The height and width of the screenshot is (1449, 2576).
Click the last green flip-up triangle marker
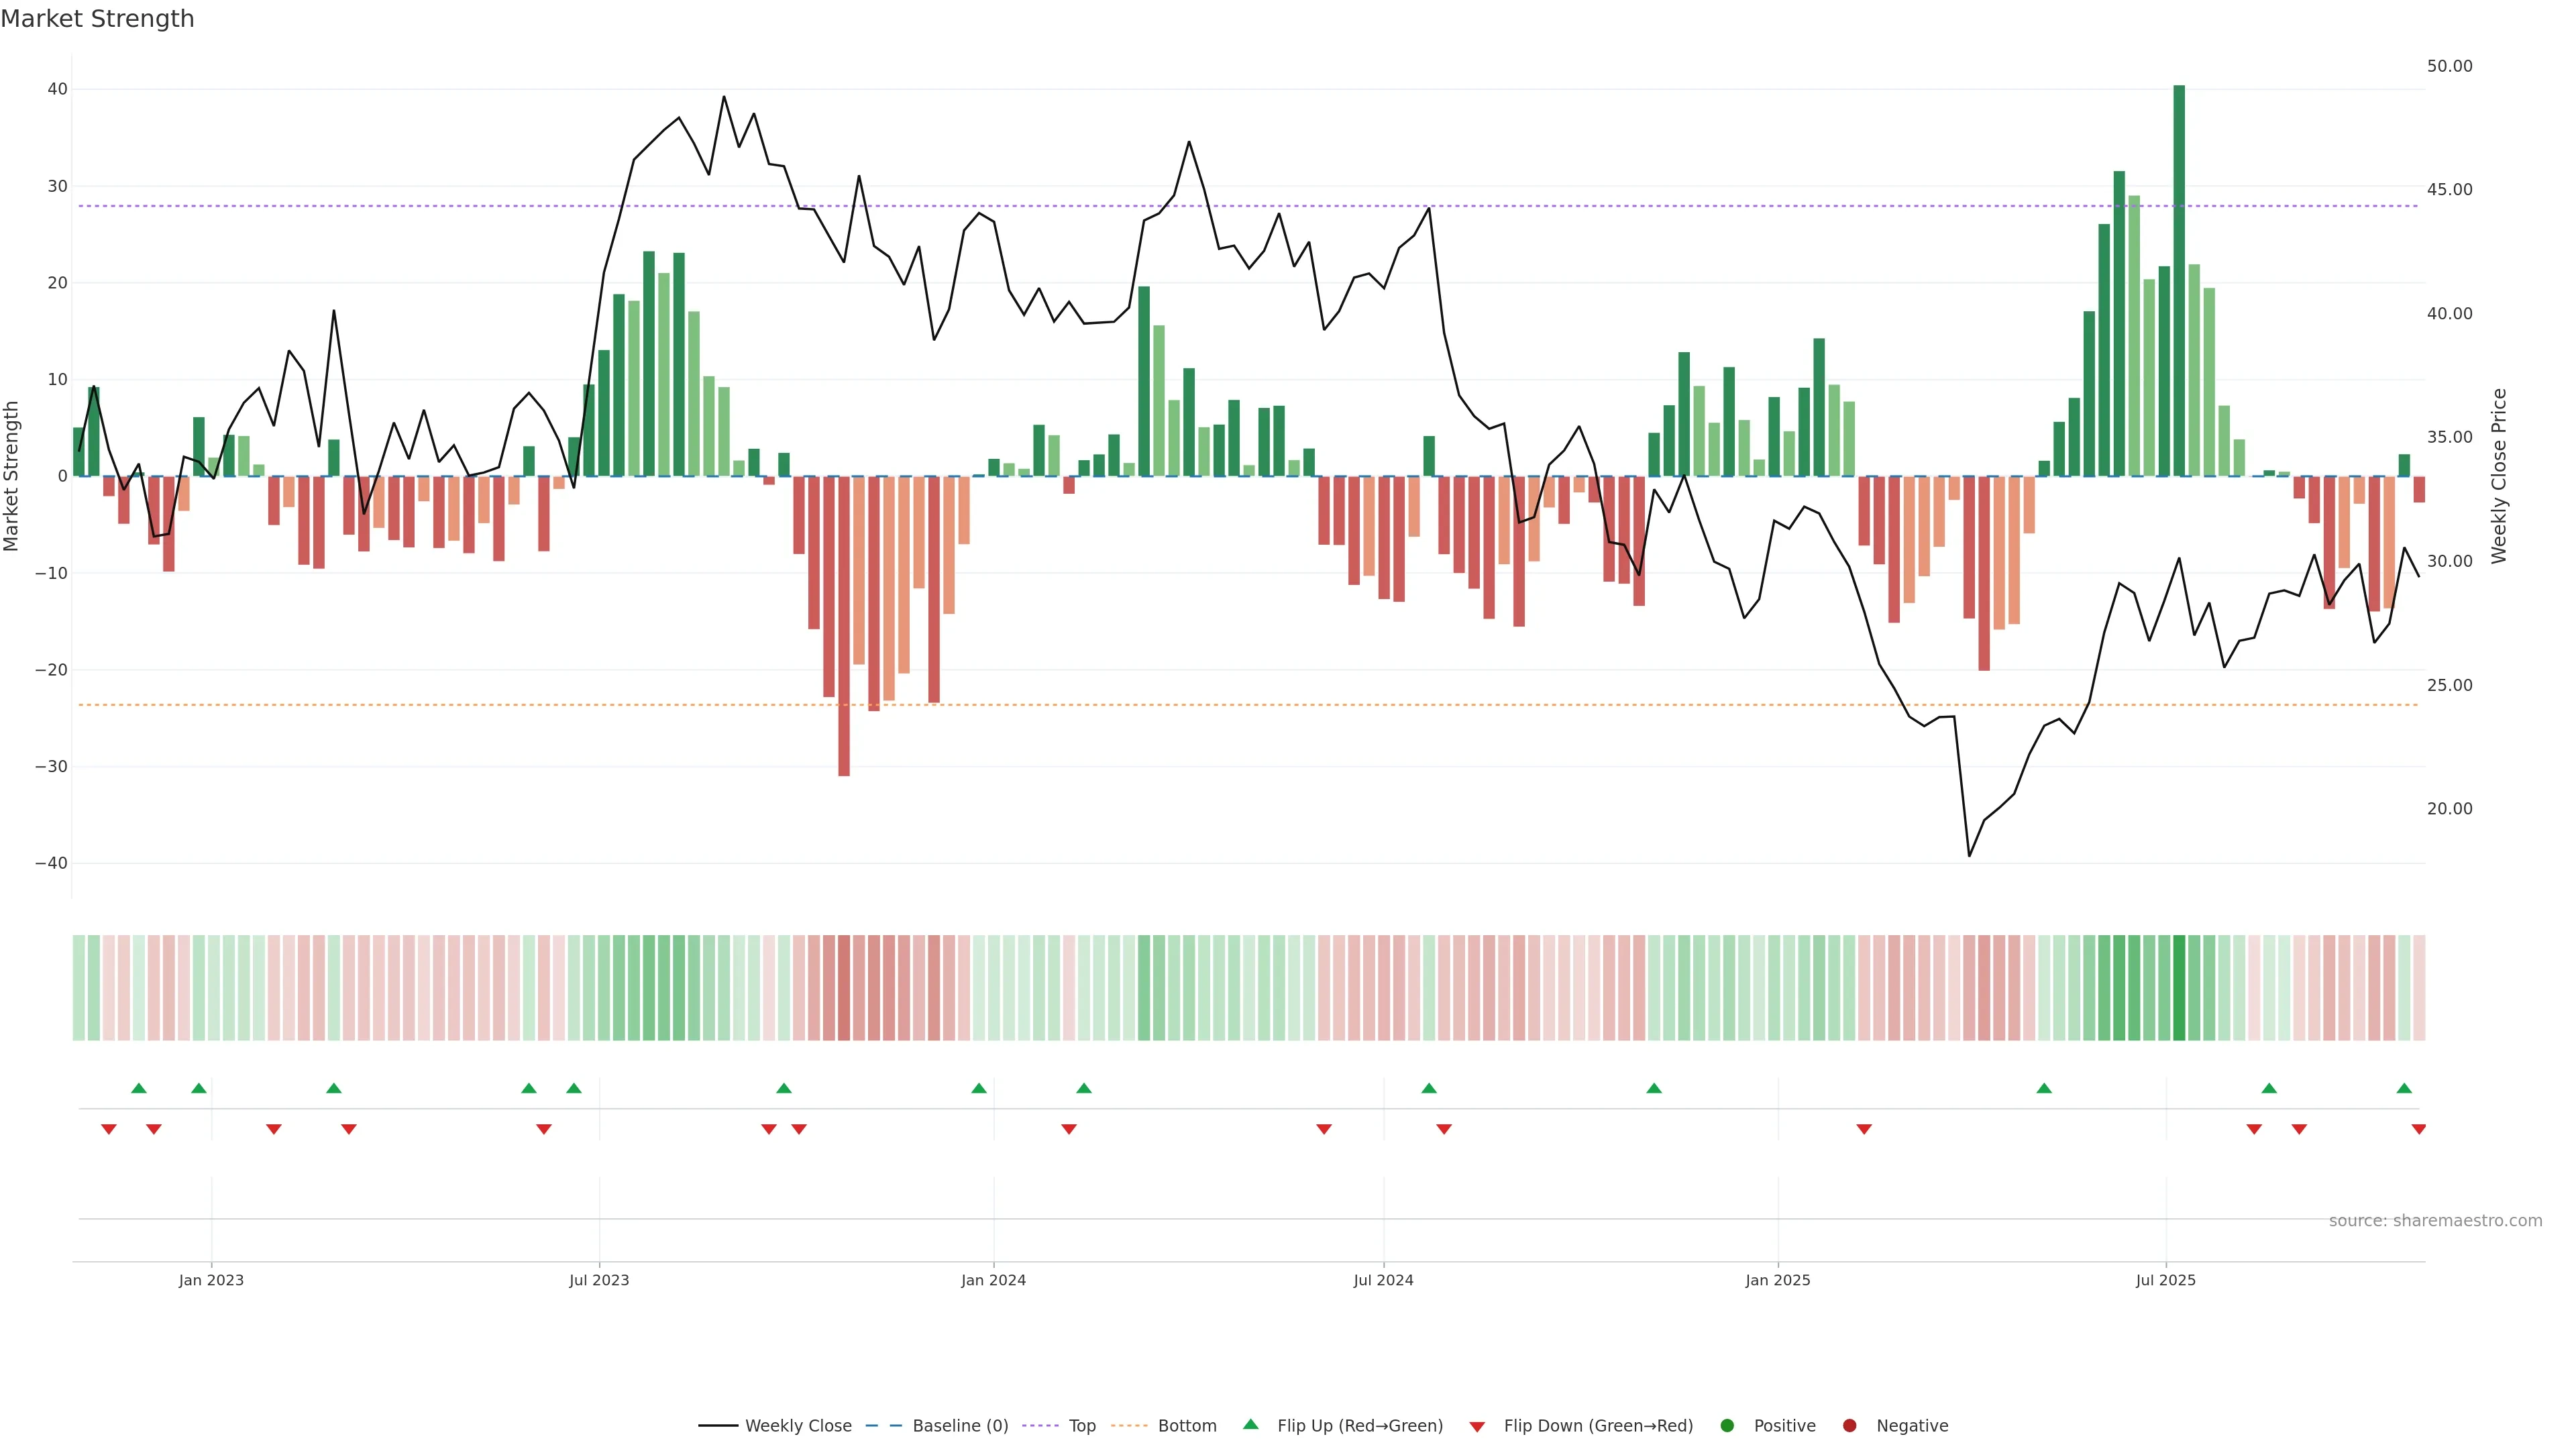2404,1088
